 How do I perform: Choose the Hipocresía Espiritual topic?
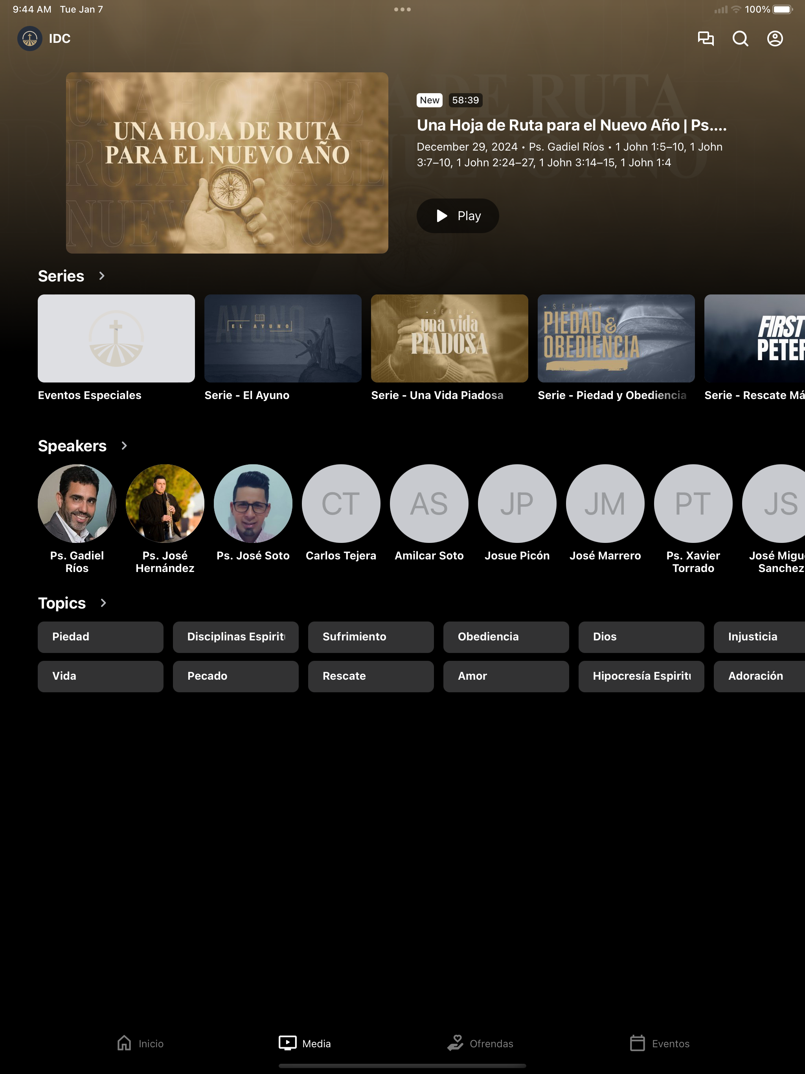click(641, 676)
